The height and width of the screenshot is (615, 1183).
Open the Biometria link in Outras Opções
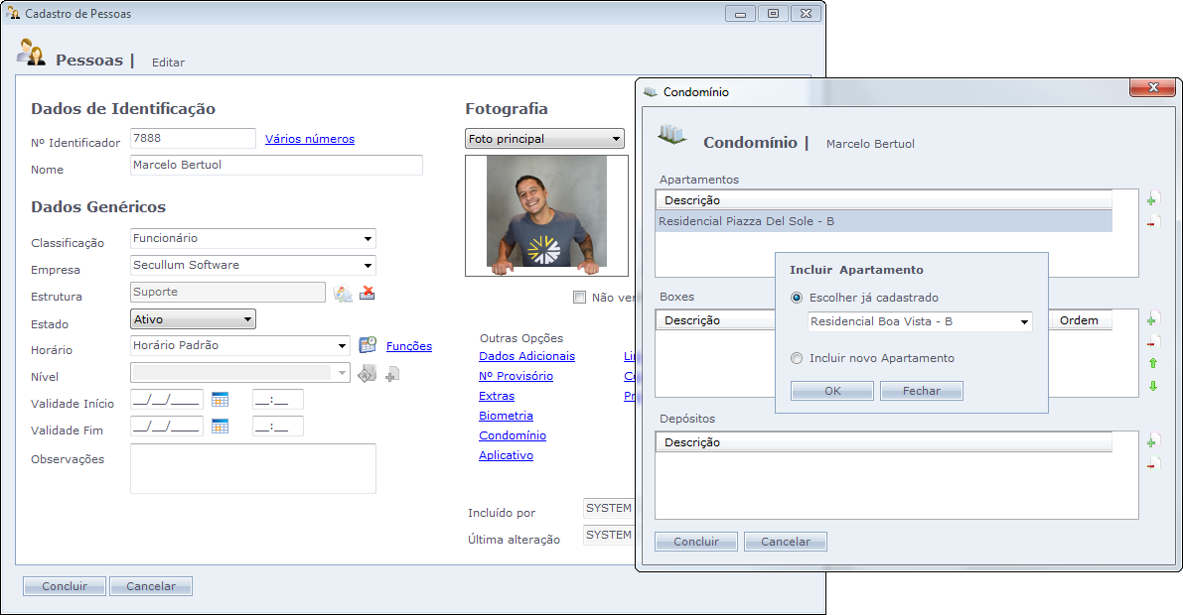[506, 416]
